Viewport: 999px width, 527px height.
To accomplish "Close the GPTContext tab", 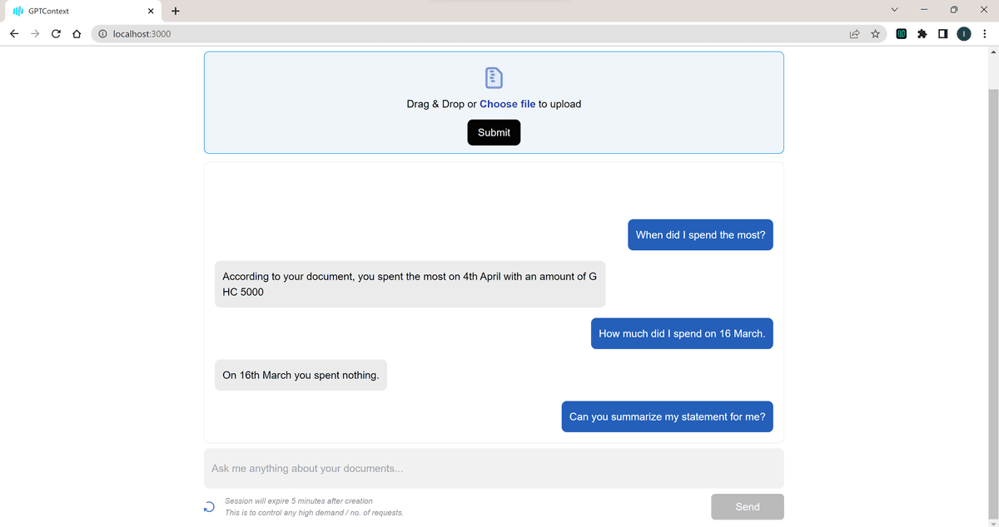I will pos(151,11).
